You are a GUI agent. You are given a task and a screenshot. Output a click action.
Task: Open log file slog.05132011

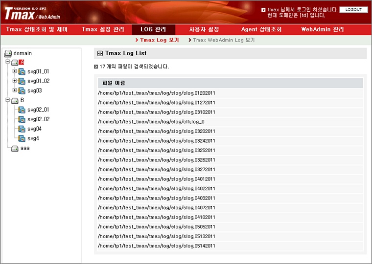[x=157, y=237]
